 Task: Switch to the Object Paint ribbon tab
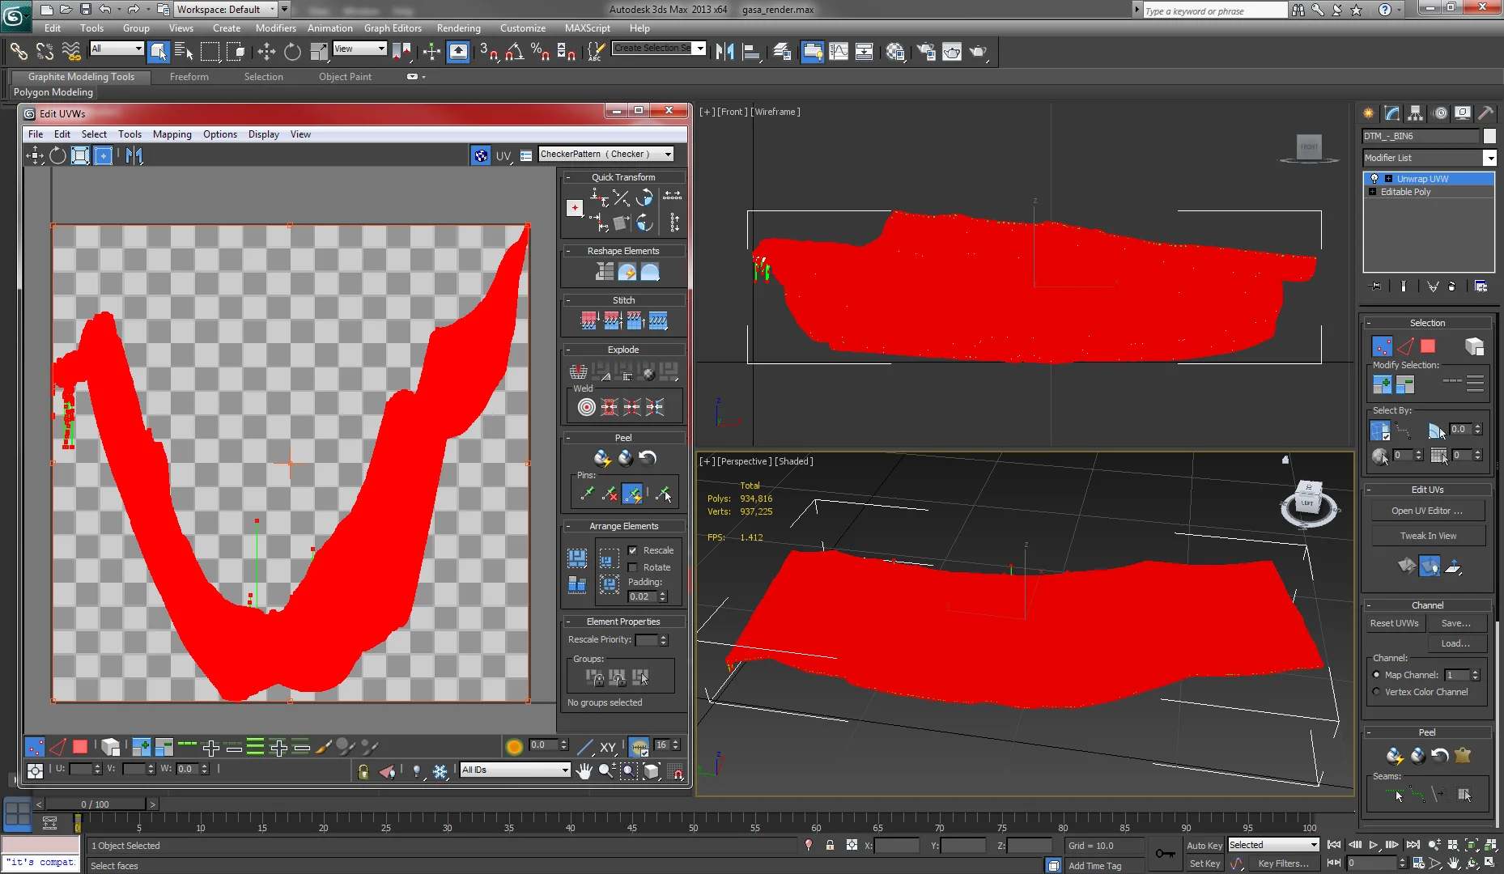[345, 77]
